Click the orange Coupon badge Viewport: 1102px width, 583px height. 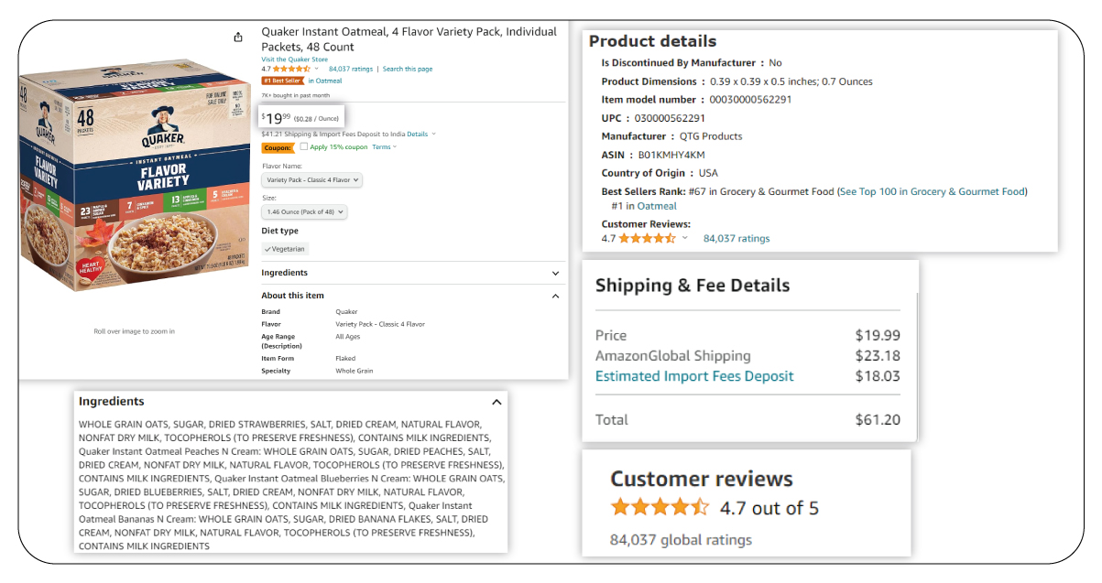click(x=278, y=147)
